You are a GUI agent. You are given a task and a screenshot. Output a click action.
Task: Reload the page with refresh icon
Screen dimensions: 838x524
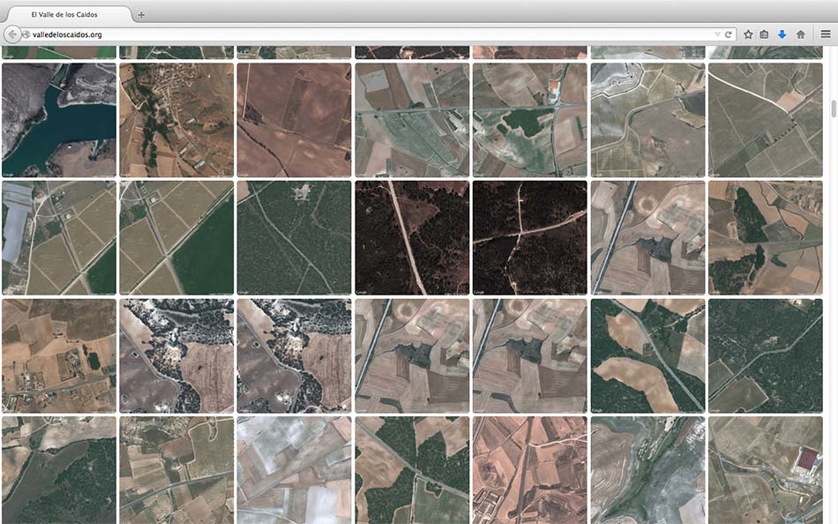[x=729, y=34]
